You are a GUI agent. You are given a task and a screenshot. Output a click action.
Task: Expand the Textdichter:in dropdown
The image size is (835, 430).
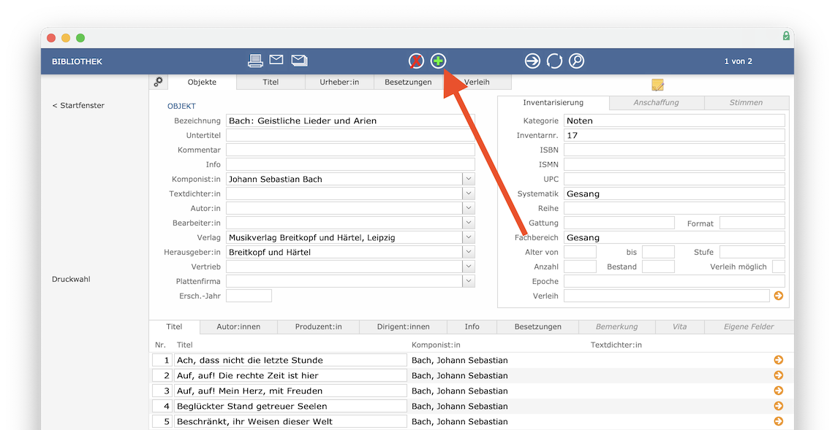click(x=469, y=193)
